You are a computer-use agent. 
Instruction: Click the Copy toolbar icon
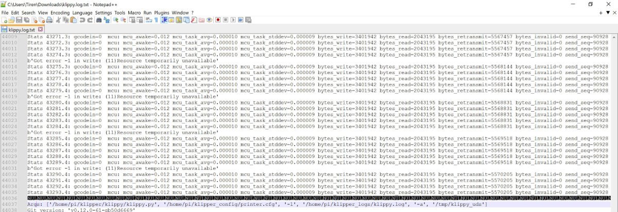pyautogui.click(x=65, y=20)
